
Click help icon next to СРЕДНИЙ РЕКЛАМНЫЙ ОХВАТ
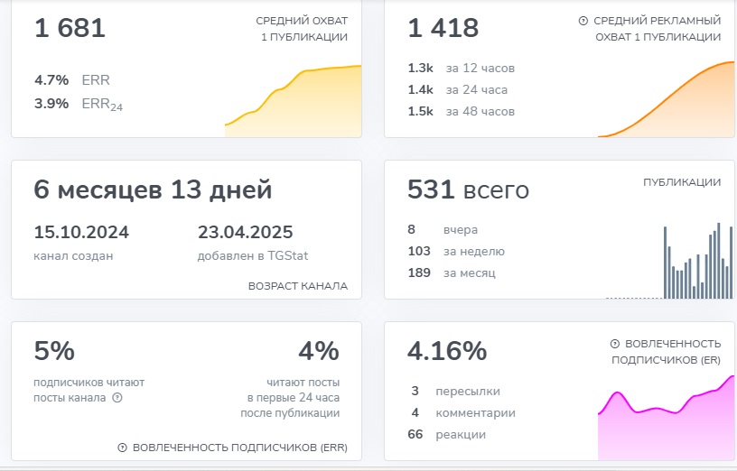coord(583,21)
